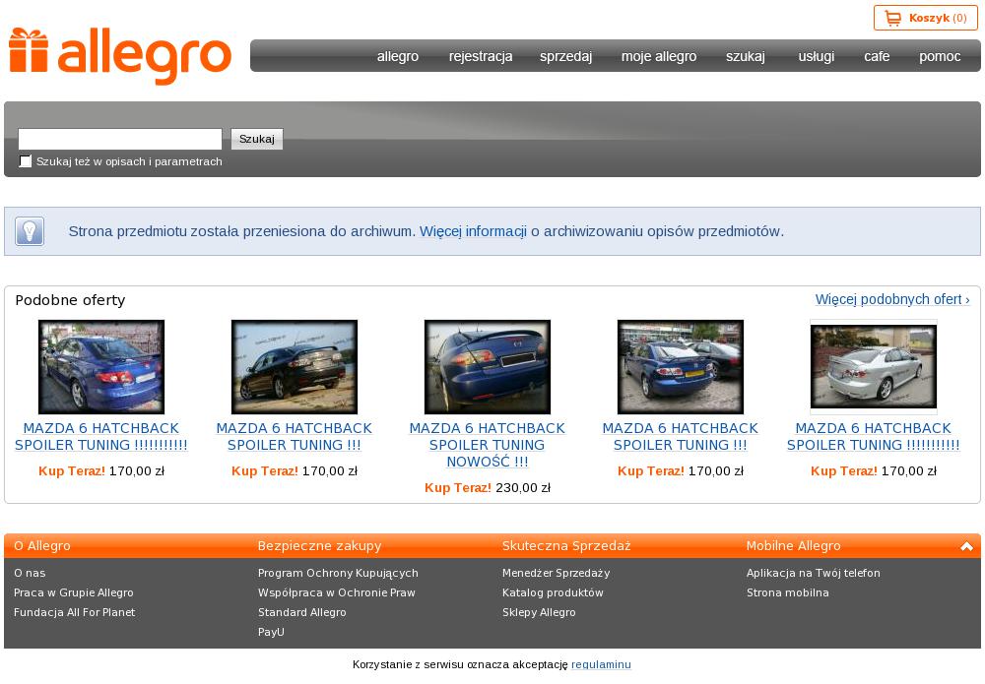Screen dimensions: 985x684
Task: Open the PayU footer link
Action: [271, 632]
